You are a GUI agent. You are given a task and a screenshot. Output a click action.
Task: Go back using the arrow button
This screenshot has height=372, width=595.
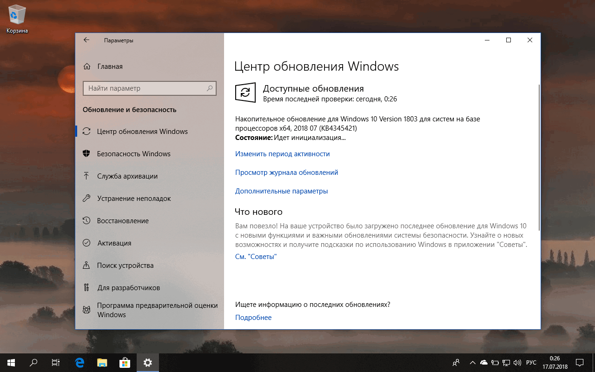pos(86,40)
